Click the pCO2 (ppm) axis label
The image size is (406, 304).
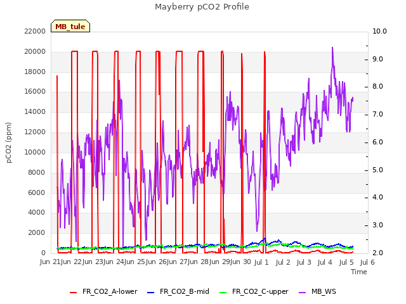tap(9, 142)
